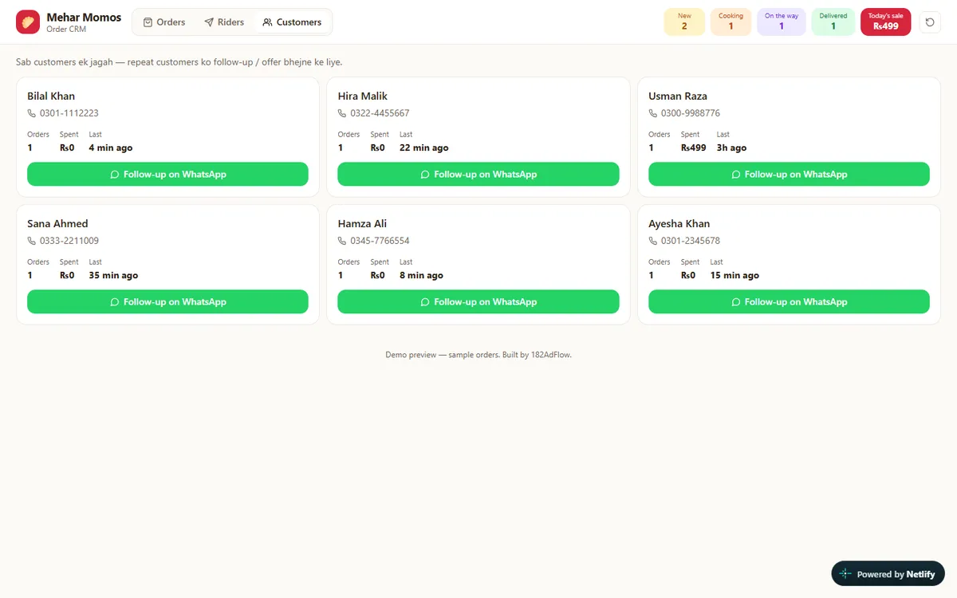
Task: Click phone icon beside 0300-9988776
Action: pyautogui.click(x=653, y=113)
